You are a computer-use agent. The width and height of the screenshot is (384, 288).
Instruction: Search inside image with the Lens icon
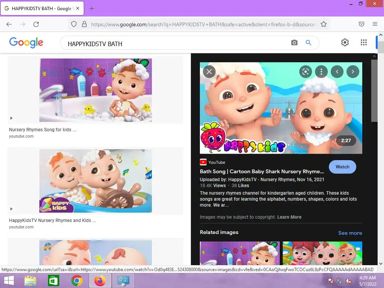(x=305, y=72)
